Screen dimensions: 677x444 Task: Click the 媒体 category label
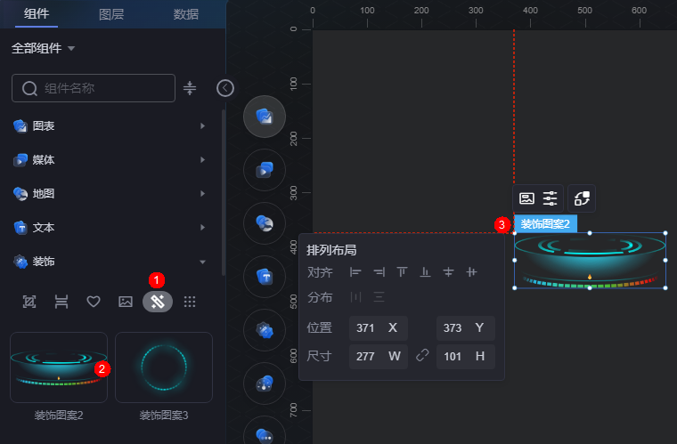click(43, 160)
